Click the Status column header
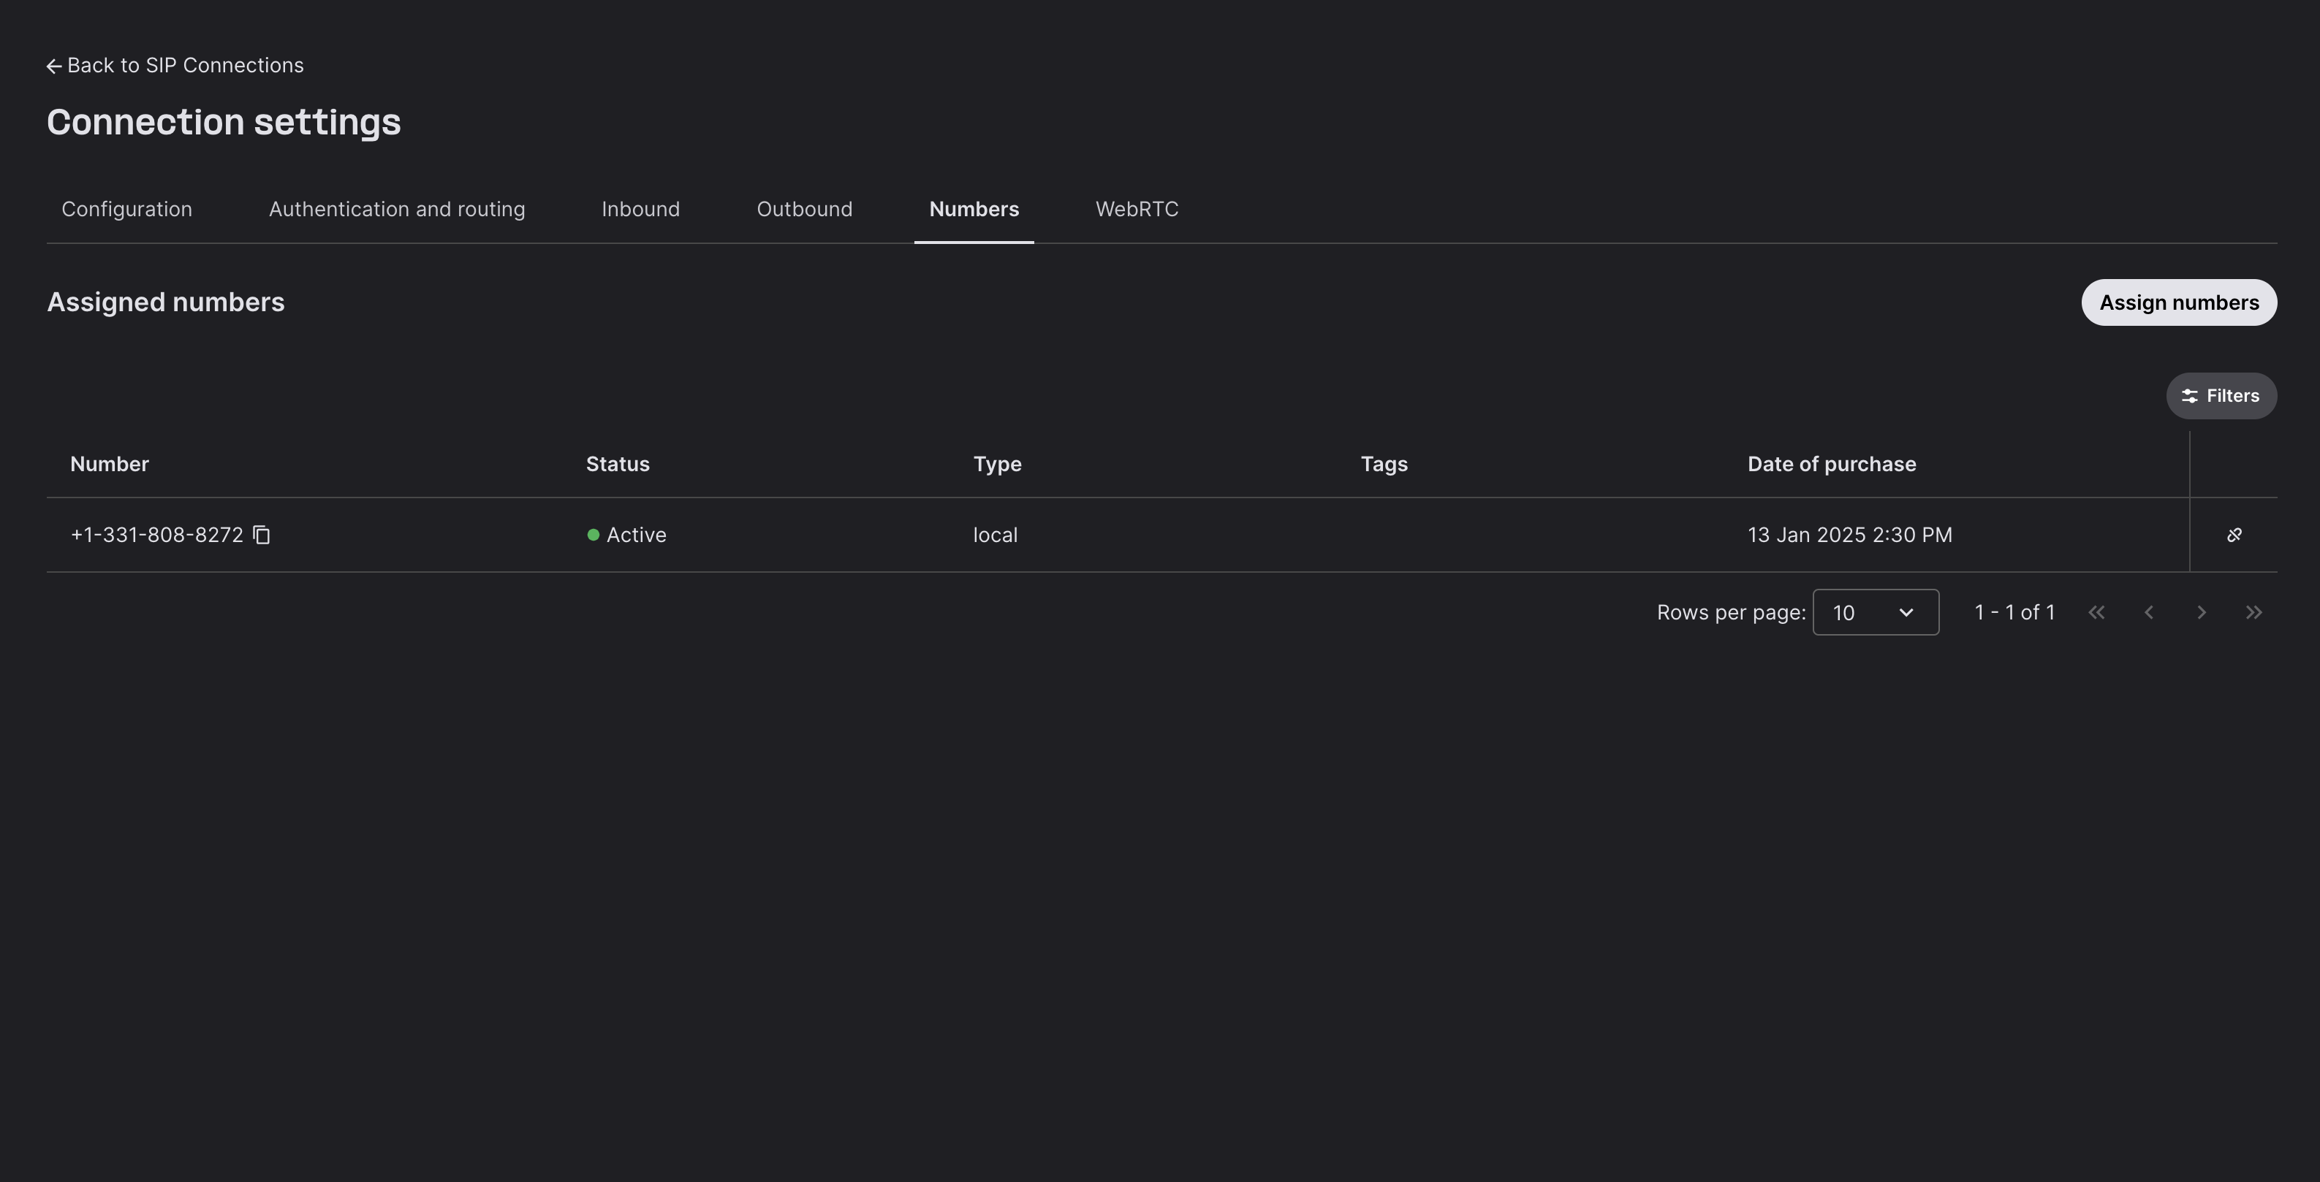The image size is (2320, 1182). pyautogui.click(x=618, y=465)
